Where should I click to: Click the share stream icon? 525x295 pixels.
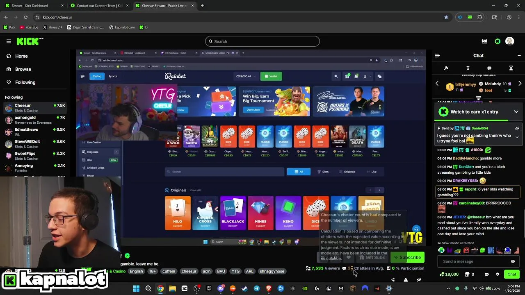393,280
